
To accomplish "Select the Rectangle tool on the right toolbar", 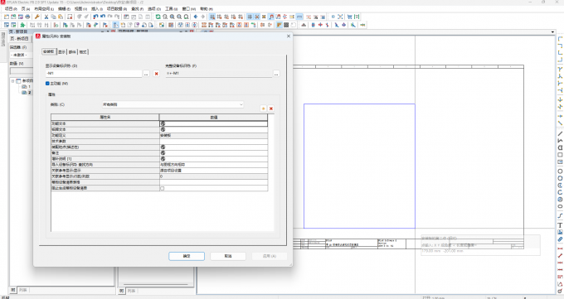I will (x=560, y=155).
